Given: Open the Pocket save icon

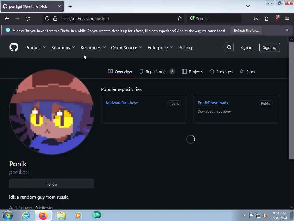Looking at the screenshot, I should [x=256, y=19].
